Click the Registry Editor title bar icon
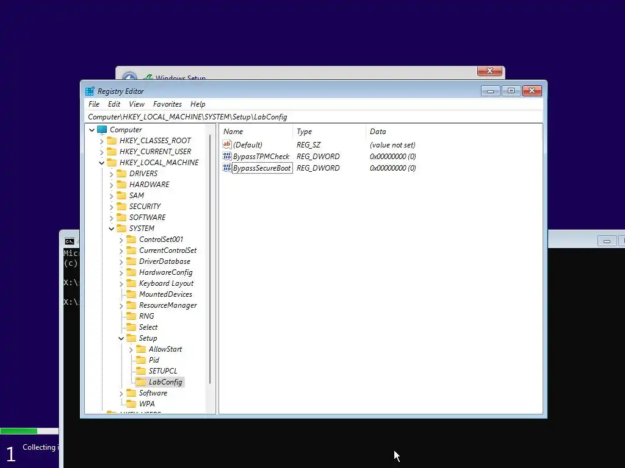The image size is (625, 468). click(90, 91)
